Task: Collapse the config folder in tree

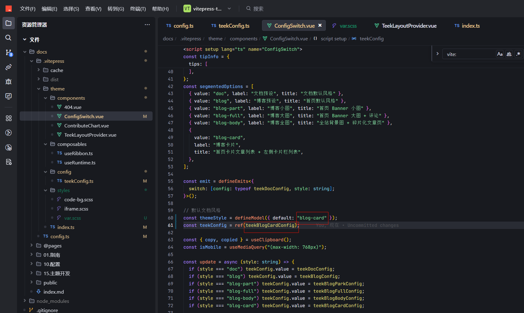Action: pos(45,172)
